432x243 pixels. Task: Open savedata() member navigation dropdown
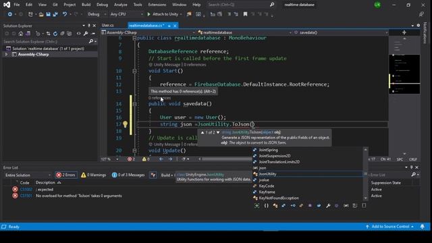(341, 32)
